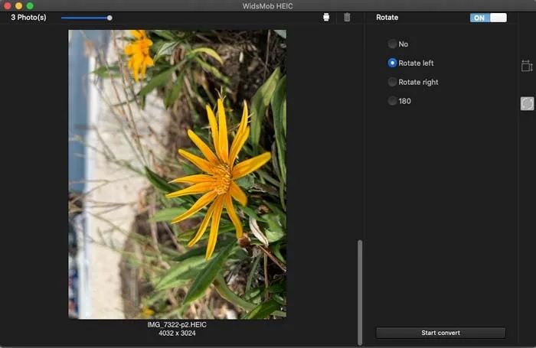Click the 3 Photo(s) counter label

click(28, 17)
